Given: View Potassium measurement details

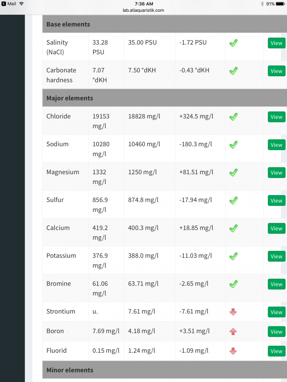Looking at the screenshot, I should (276, 256).
